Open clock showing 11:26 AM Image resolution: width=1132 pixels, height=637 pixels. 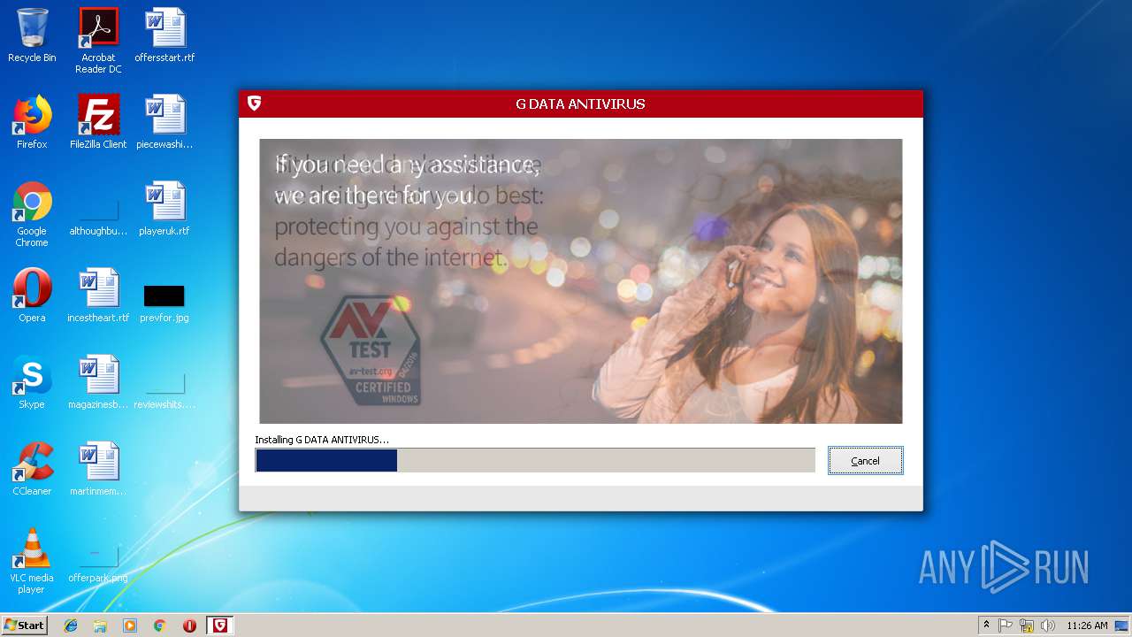1087,625
